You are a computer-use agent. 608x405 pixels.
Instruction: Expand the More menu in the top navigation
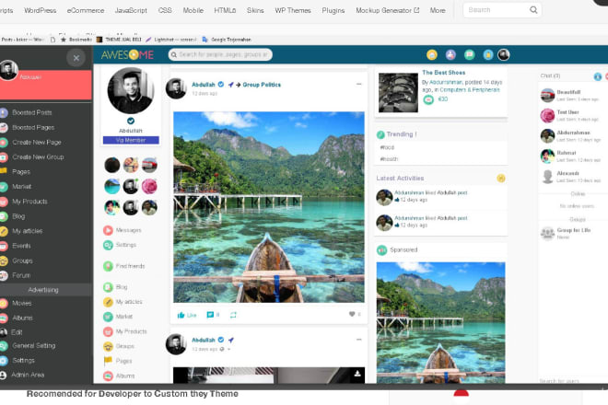point(438,10)
